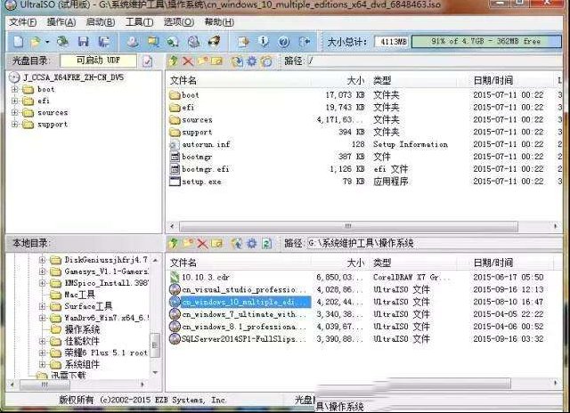
Task: Expand the boot folder in disc tree
Action: point(14,89)
